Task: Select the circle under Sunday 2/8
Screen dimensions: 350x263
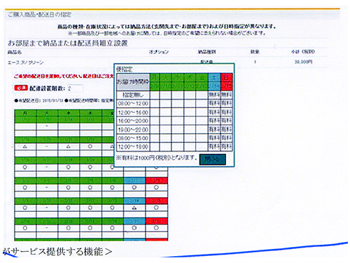Action: 156,187
